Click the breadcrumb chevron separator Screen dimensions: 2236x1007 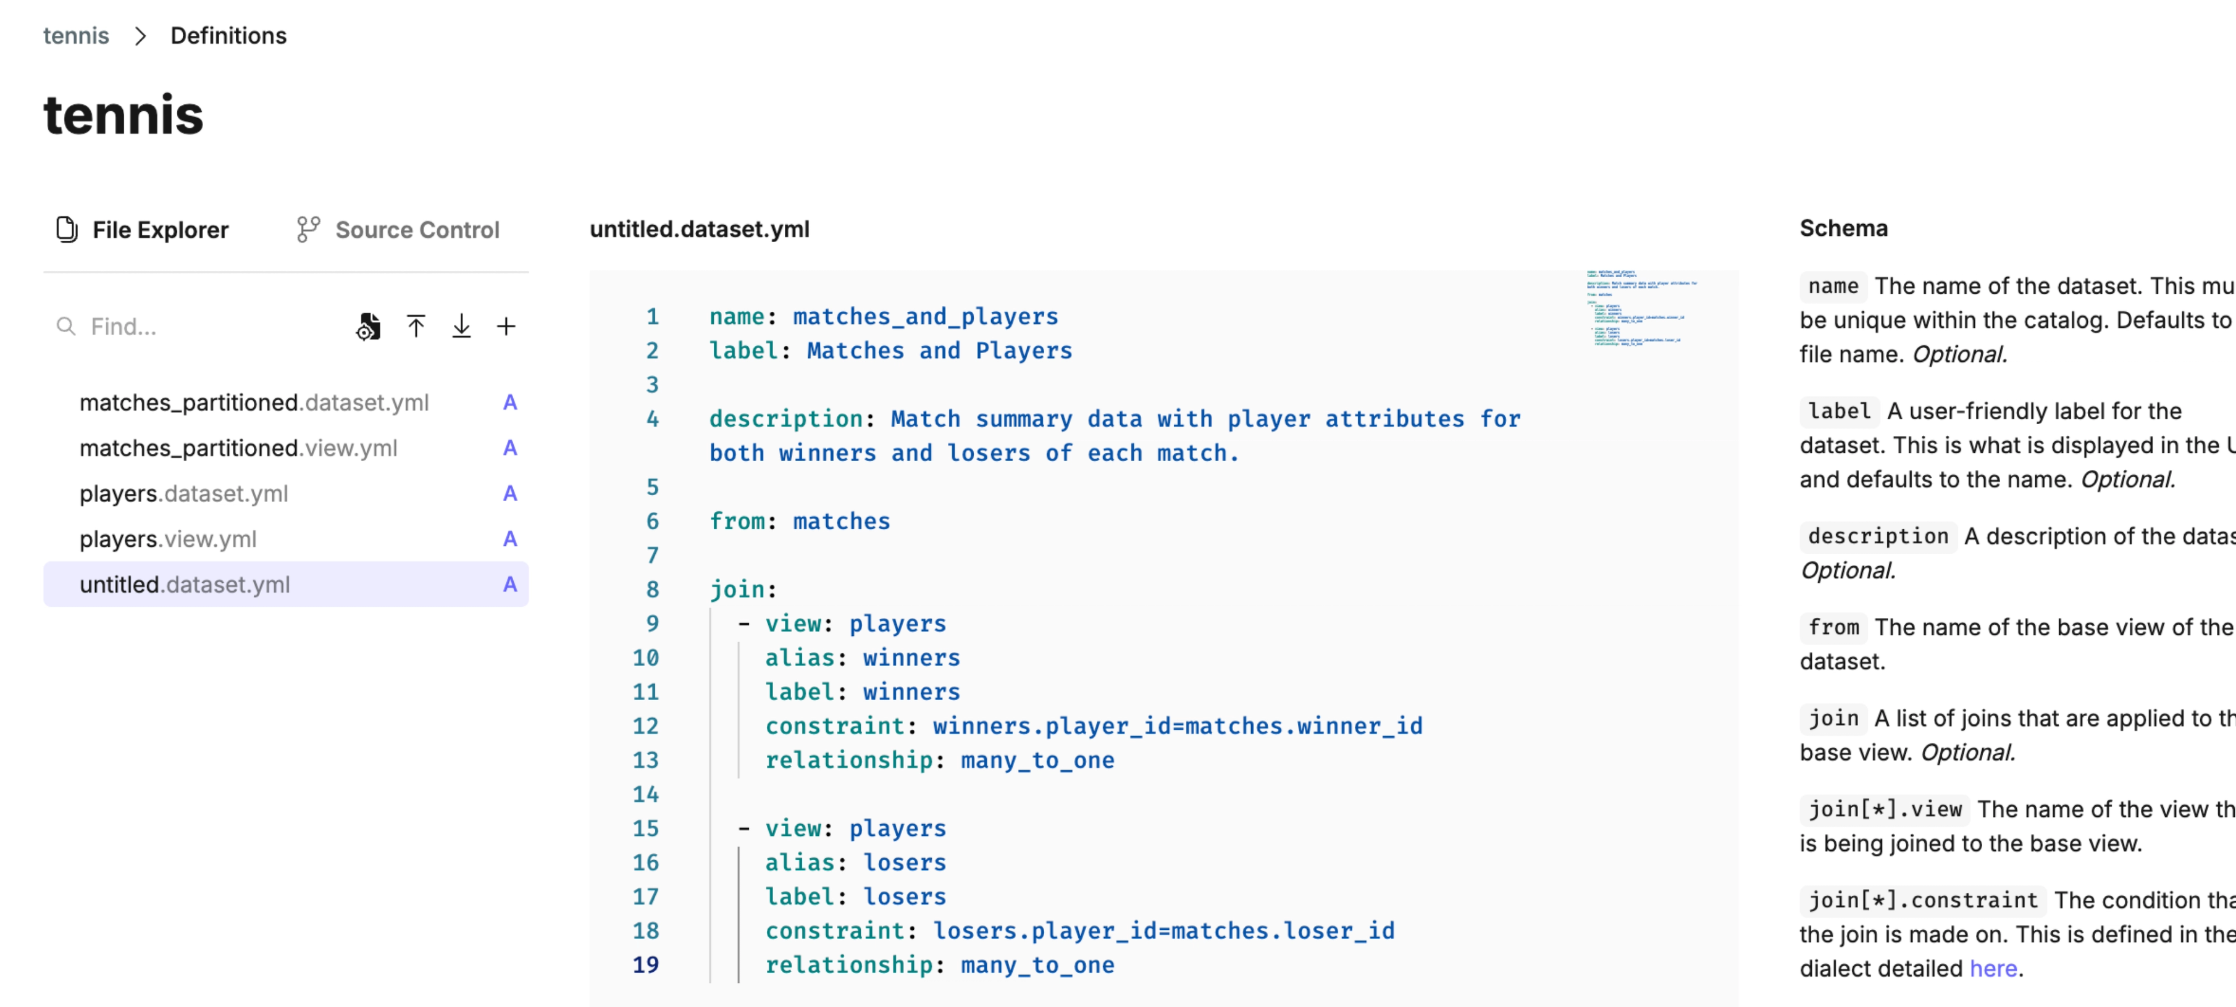point(140,36)
